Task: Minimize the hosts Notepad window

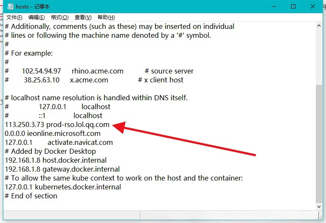Action: pyautogui.click(x=274, y=6)
